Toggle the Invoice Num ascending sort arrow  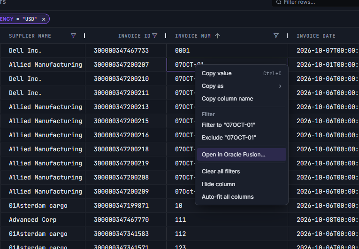click(217, 36)
